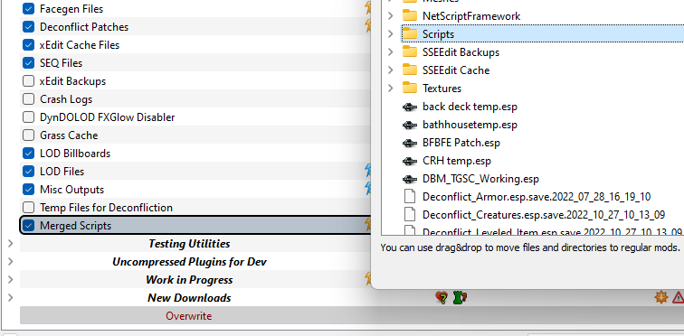This screenshot has width=684, height=336.
Task: Check the Crash Logs checkbox
Action: point(28,99)
